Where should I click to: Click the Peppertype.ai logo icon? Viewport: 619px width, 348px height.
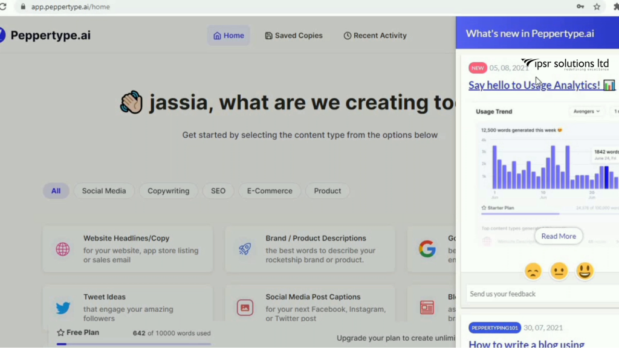click(2, 35)
